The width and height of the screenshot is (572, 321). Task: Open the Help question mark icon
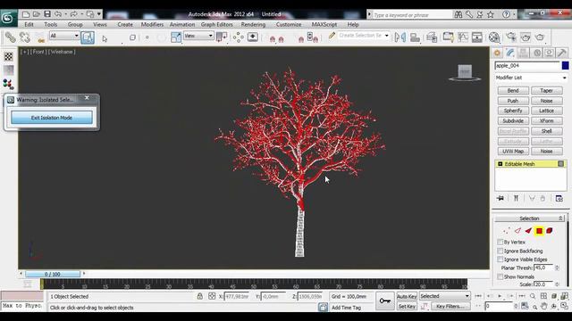(x=506, y=14)
